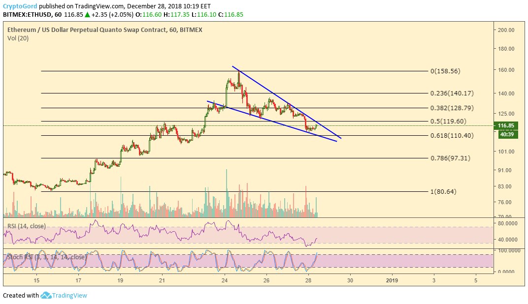Image resolution: width=528 pixels, height=304 pixels.
Task: Click the 101.00 price axis label
Action: (x=506, y=152)
